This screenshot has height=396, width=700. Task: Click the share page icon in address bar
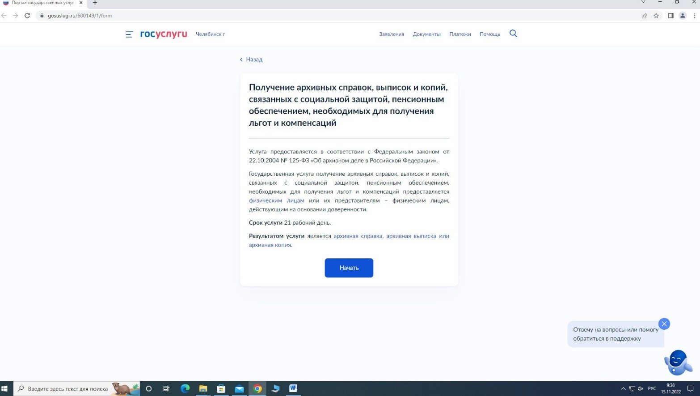pos(644,16)
